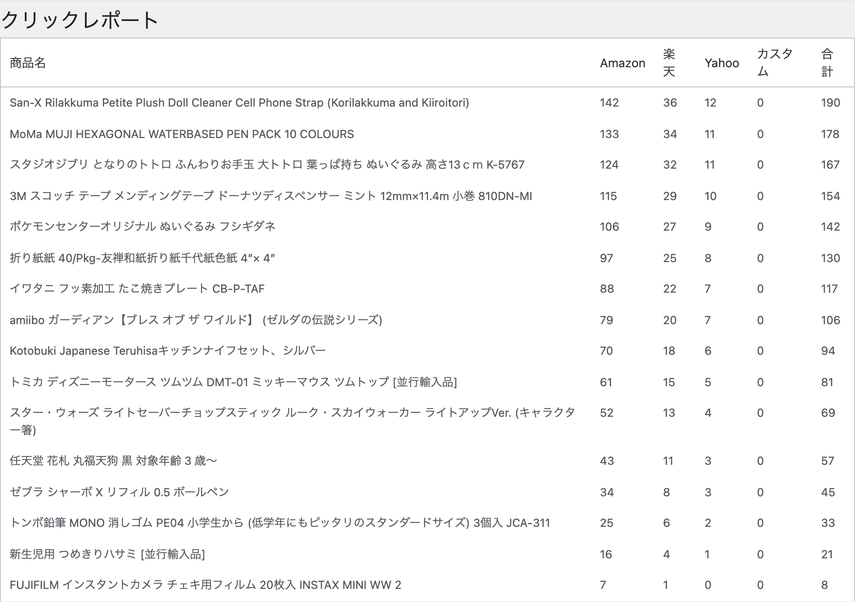Click 楽天 value 34 in MUJI row
This screenshot has height=602, width=855.
[670, 134]
